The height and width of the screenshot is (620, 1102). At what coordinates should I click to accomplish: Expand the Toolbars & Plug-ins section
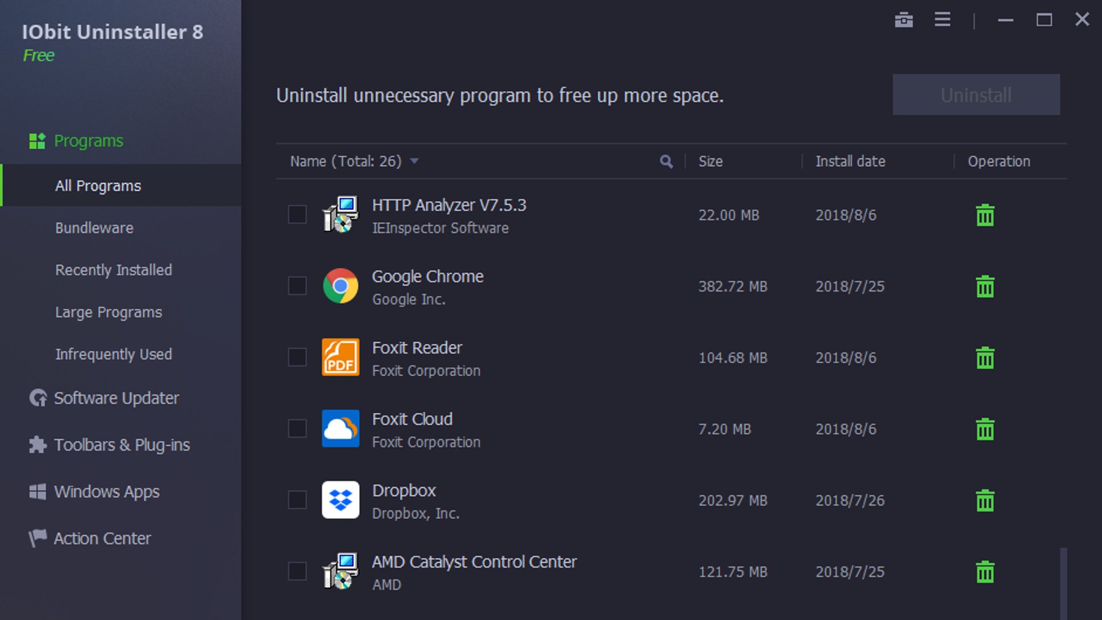click(x=122, y=445)
